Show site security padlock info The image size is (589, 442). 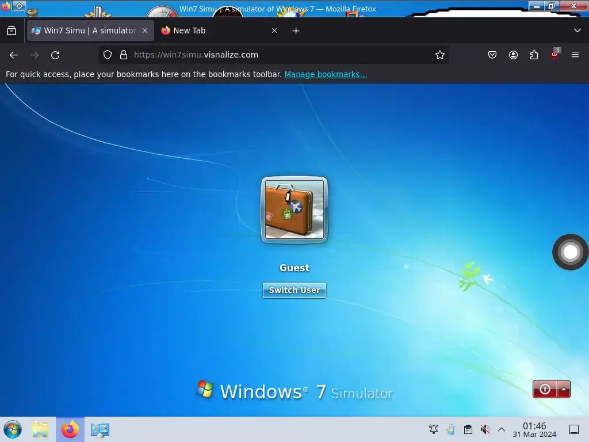click(124, 55)
